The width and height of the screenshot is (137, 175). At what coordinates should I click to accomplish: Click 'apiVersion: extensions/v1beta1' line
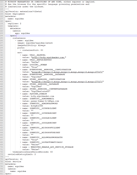pyautogui.click(x=24, y=12)
